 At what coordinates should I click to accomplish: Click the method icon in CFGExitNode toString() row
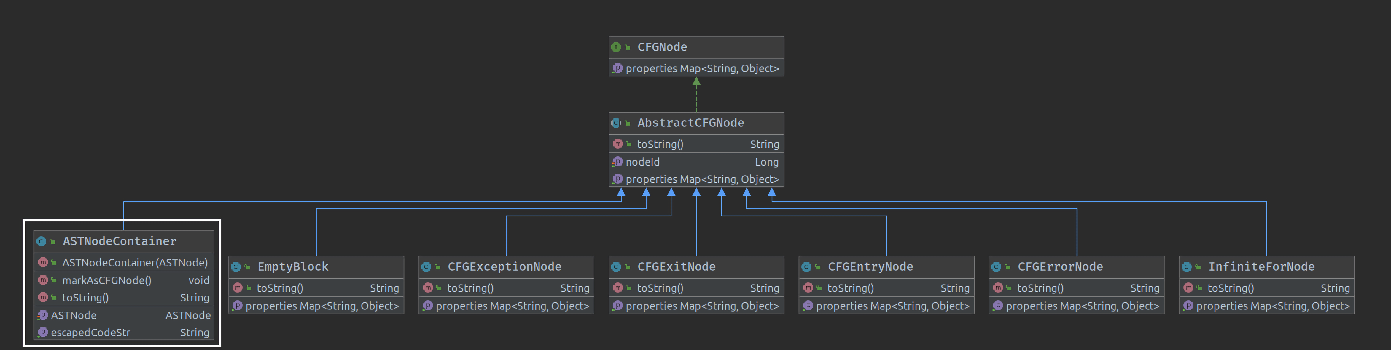pyautogui.click(x=618, y=288)
